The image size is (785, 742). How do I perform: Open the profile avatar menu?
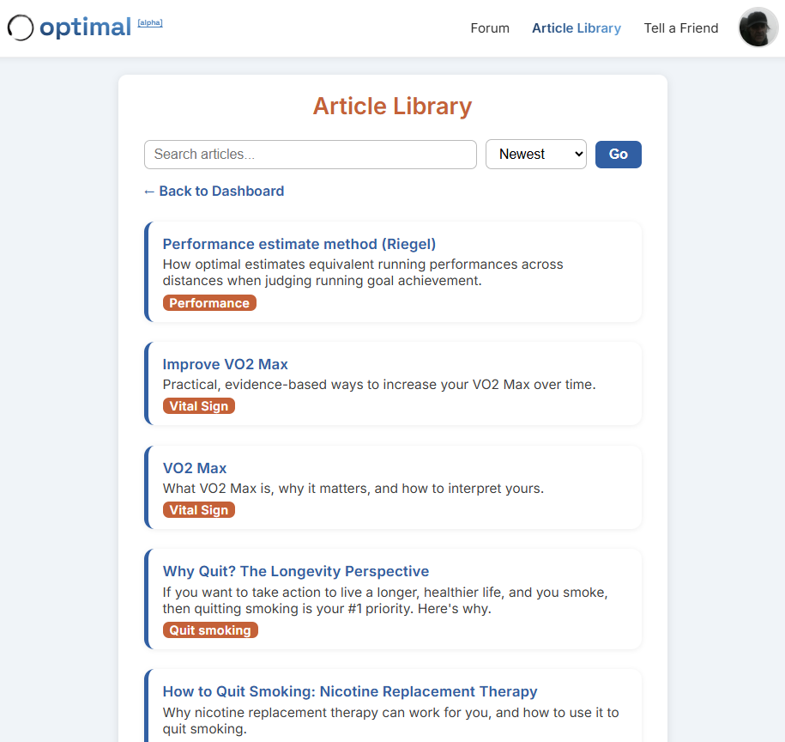758,27
